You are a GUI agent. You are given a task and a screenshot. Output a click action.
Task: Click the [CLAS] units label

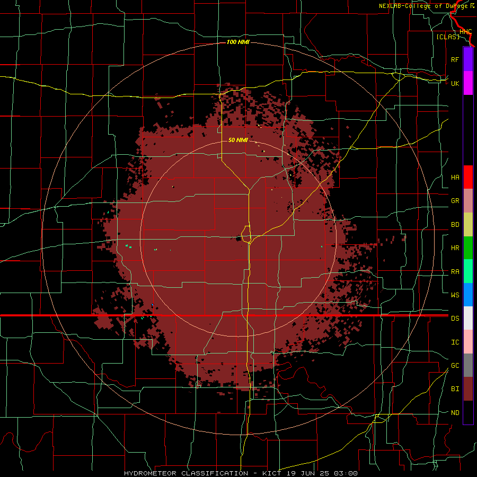[448, 37]
